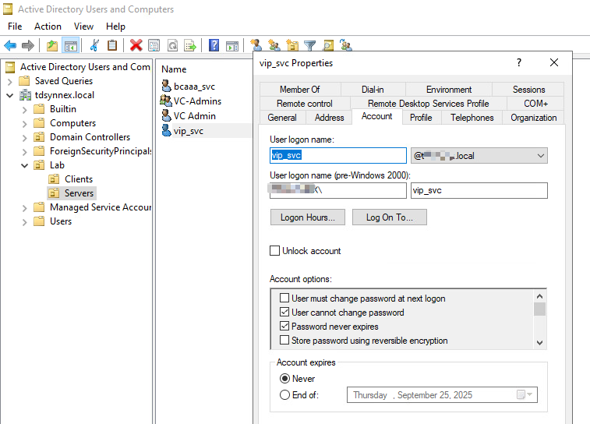
Task: Check the Unlock account checkbox
Action: 274,250
